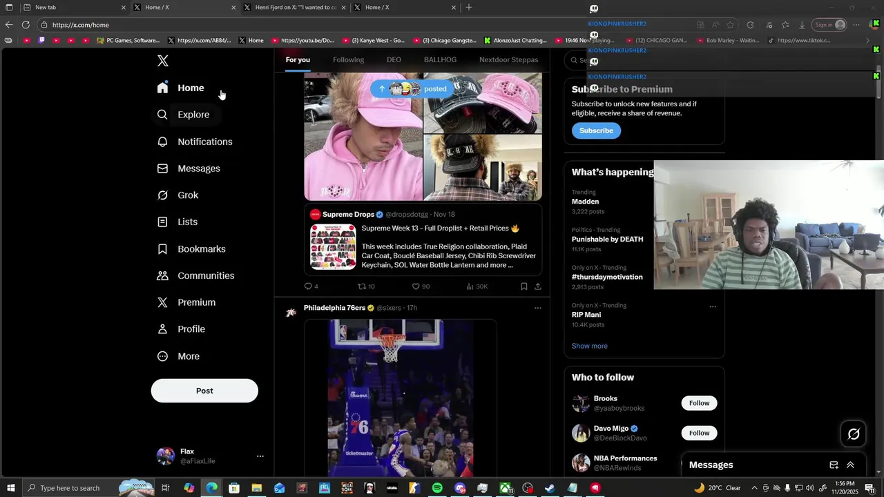Open Premium in the sidebar
The width and height of the screenshot is (884, 497).
coord(186,302)
